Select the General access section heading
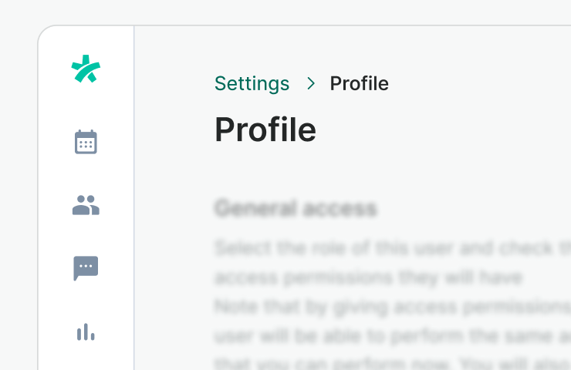571x370 pixels. 296,208
